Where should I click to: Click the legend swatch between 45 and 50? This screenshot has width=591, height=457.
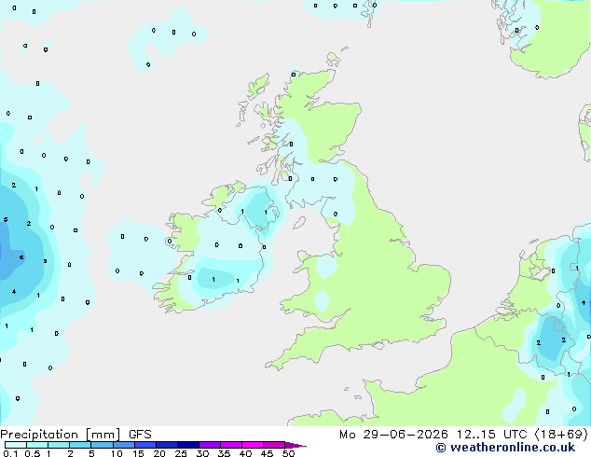(x=274, y=445)
